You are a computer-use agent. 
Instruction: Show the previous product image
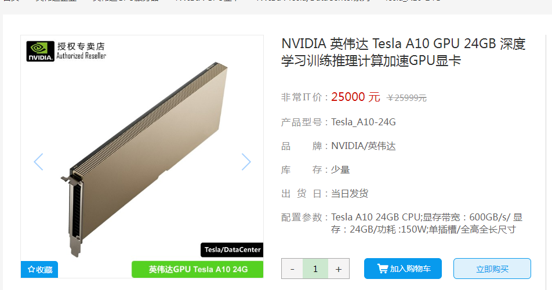(x=38, y=162)
